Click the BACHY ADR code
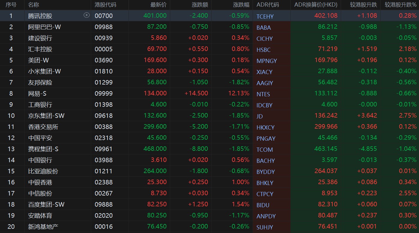The image size is (419, 233). [266, 161]
